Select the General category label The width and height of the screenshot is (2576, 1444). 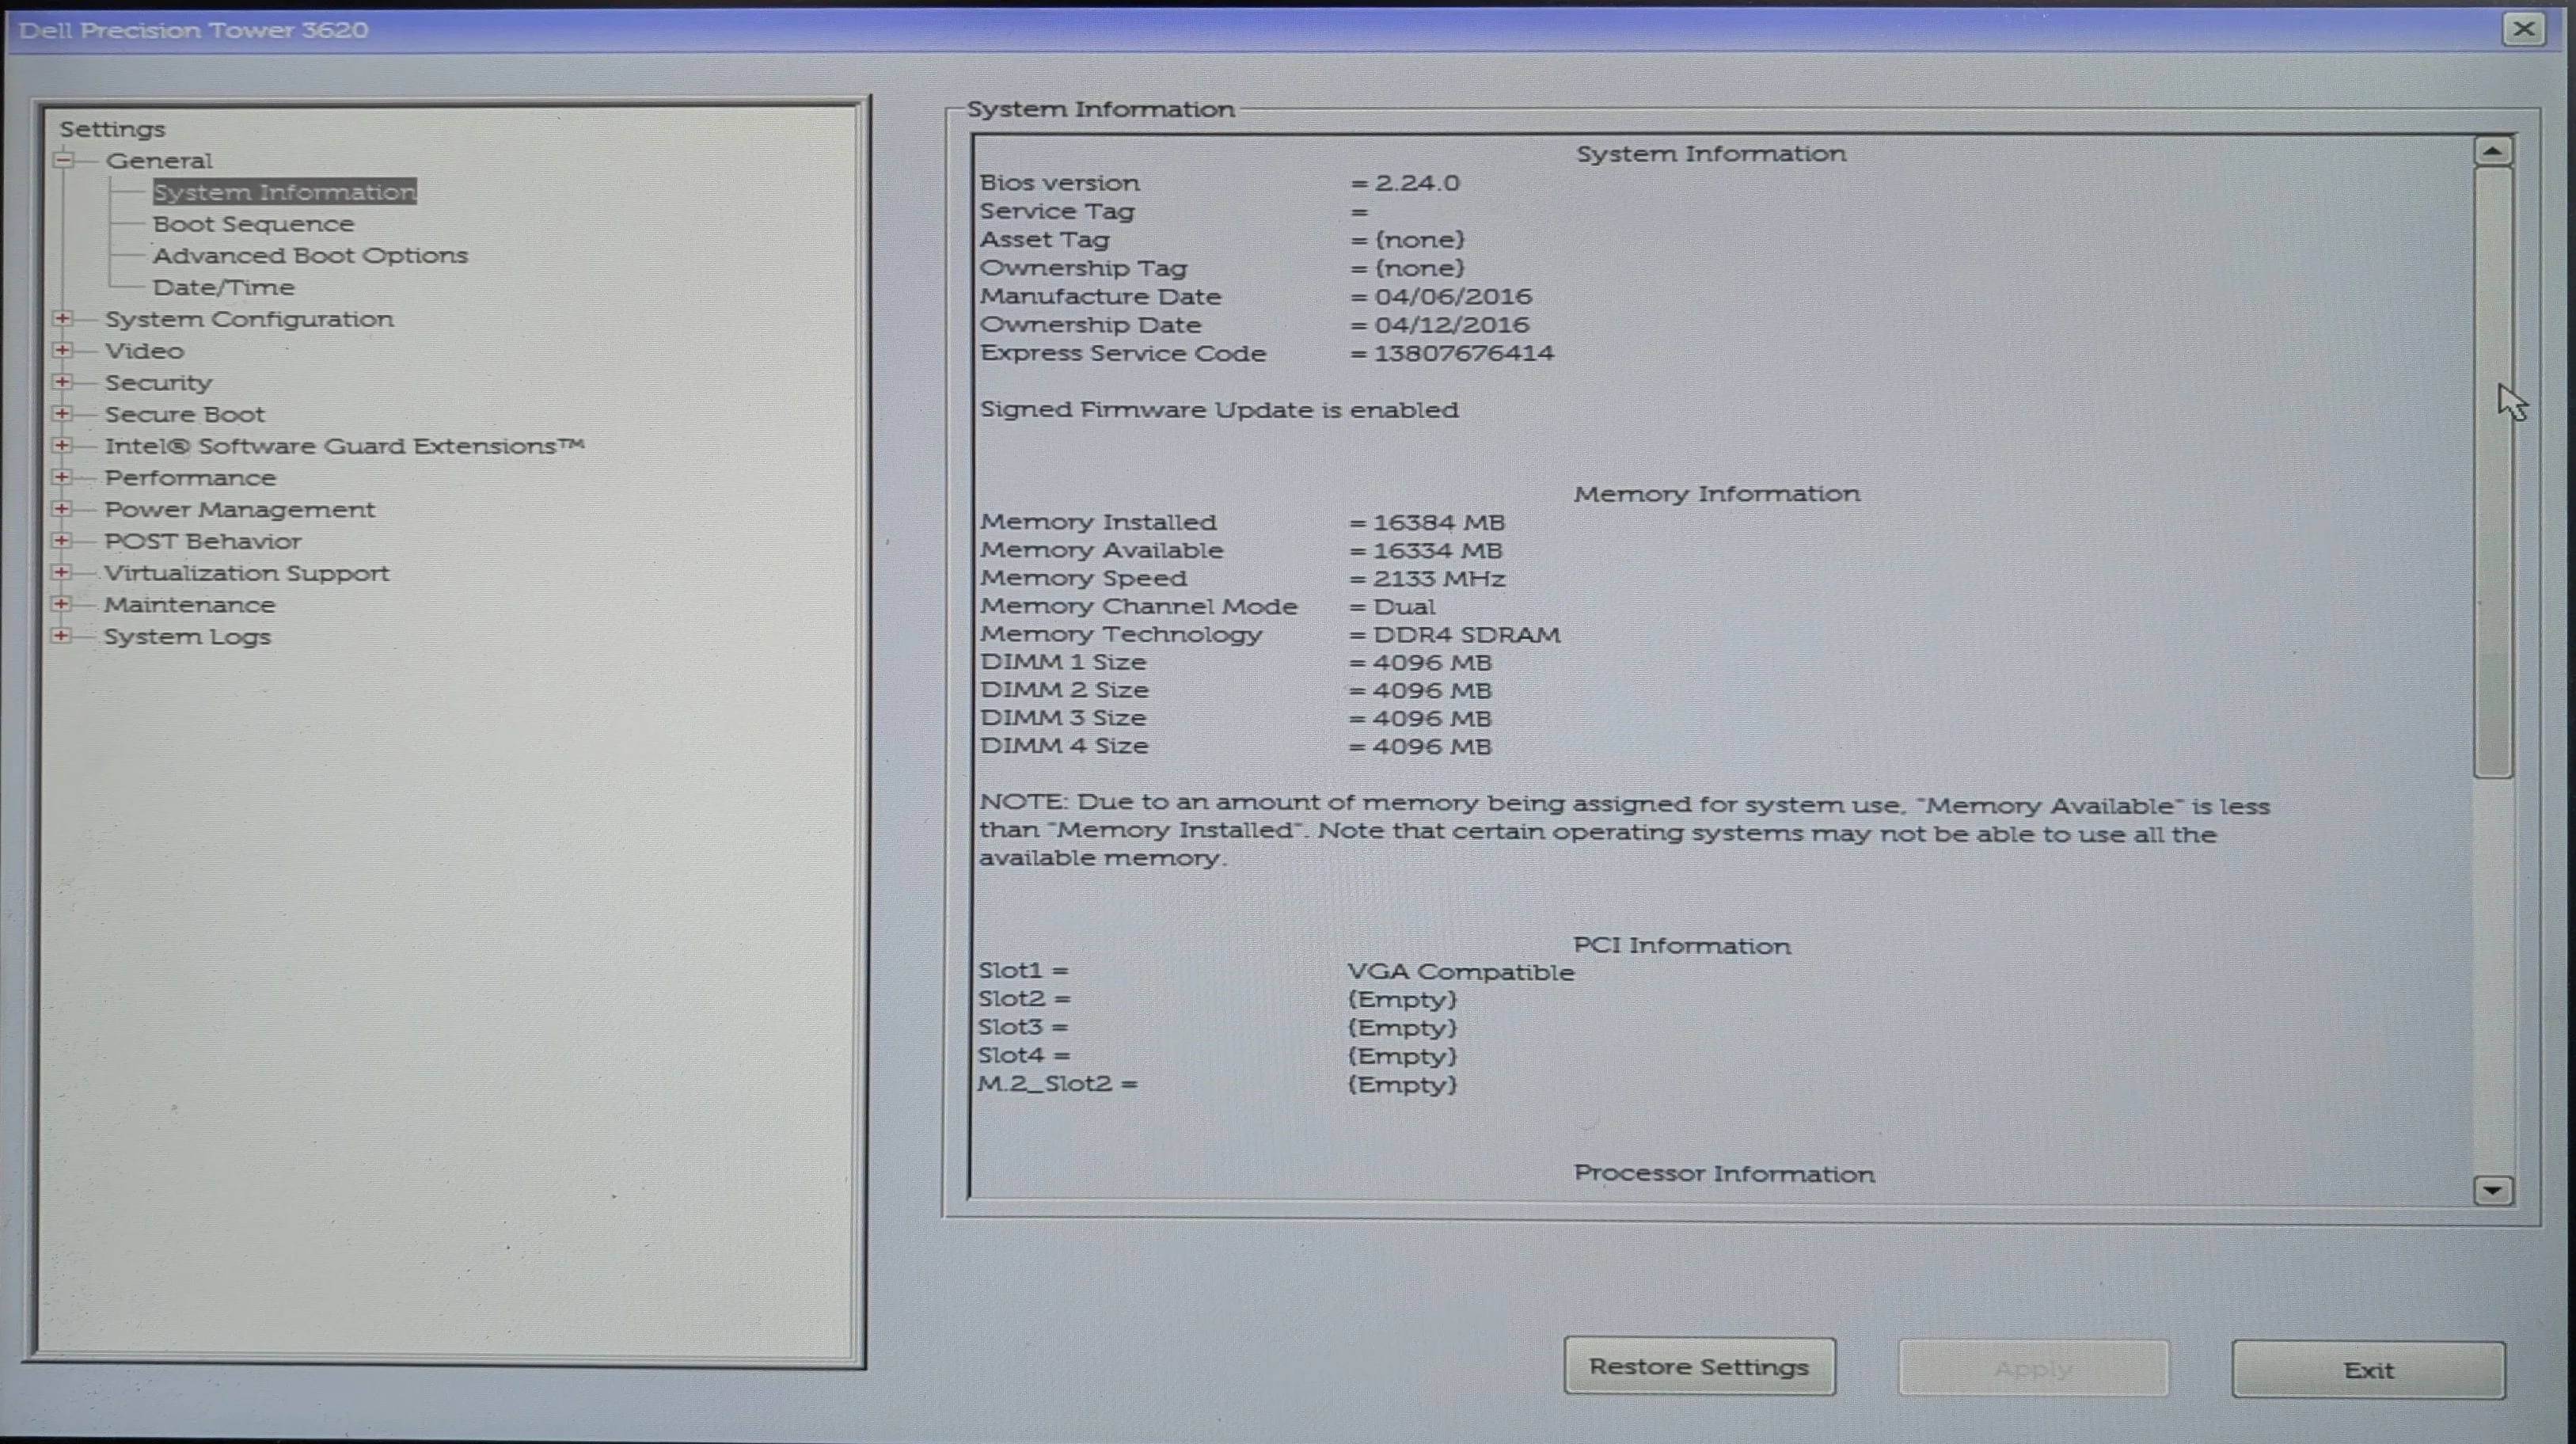click(159, 161)
